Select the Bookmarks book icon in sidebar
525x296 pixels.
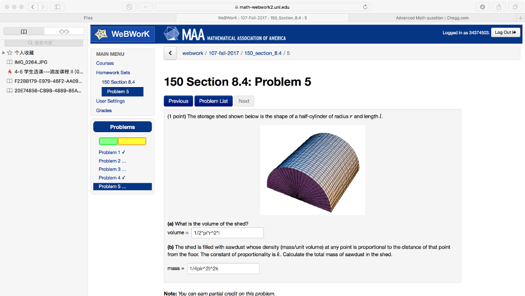[24, 31]
